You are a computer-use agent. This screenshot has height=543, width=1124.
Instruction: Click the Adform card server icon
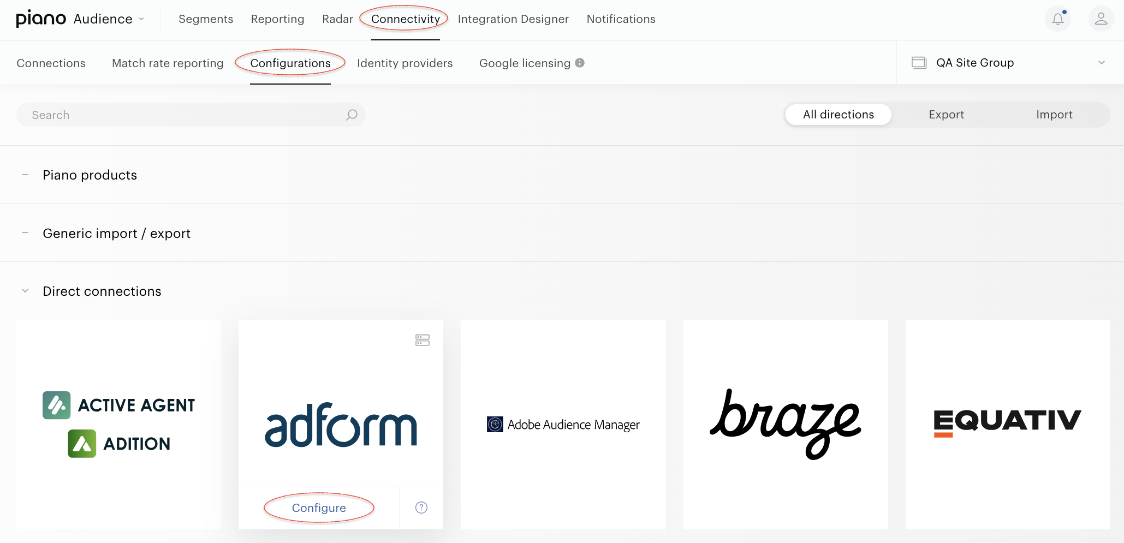[423, 340]
